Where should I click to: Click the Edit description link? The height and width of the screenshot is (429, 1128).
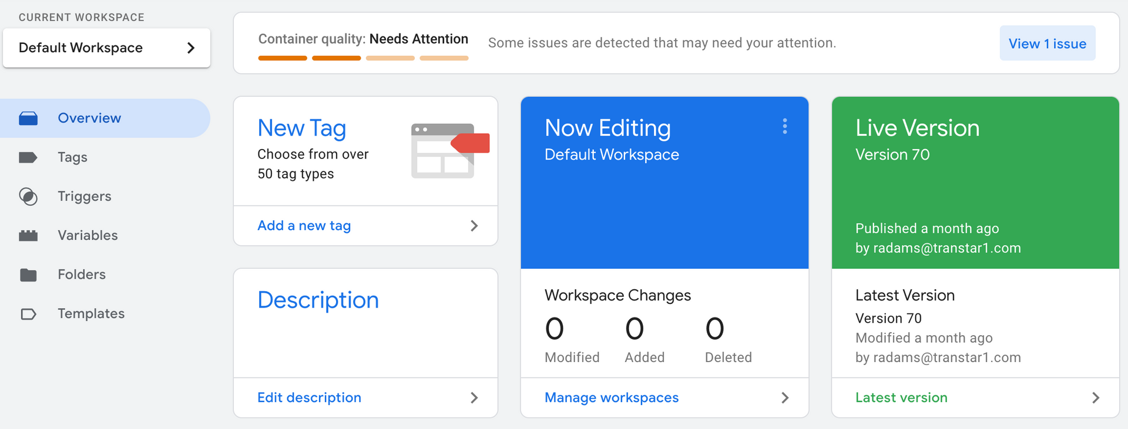(309, 398)
